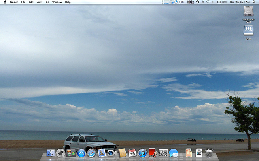The width and height of the screenshot is (259, 161).
Task: Open the Trash in Dock
Action: (209, 153)
